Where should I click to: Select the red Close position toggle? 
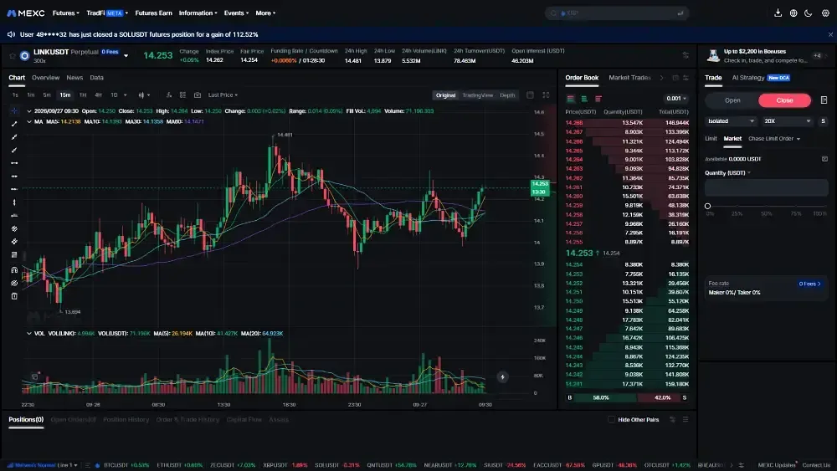click(785, 100)
